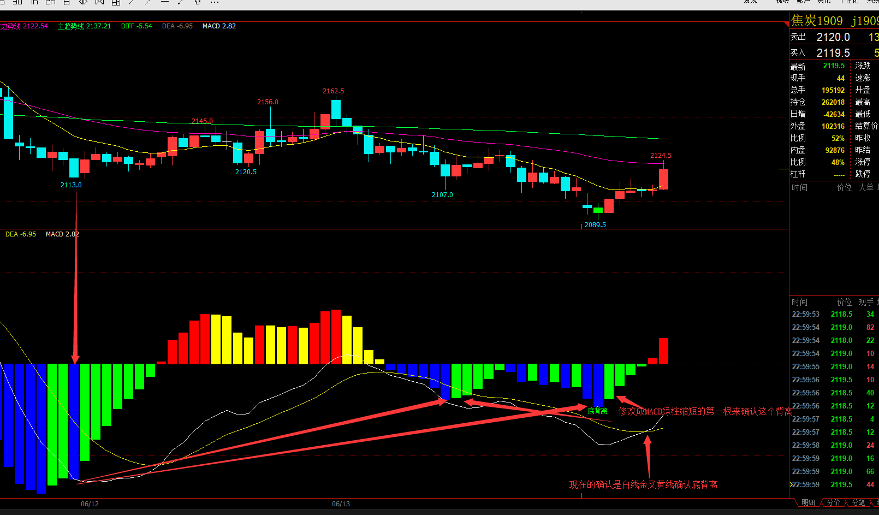
Task: Click the MACD pane DEA -6.95 label
Action: [21, 234]
